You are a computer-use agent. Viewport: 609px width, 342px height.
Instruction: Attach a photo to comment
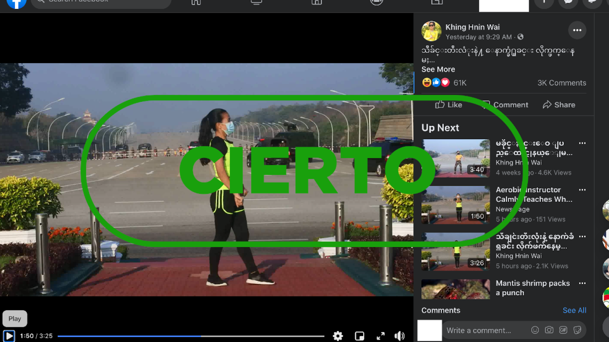pyautogui.click(x=549, y=330)
